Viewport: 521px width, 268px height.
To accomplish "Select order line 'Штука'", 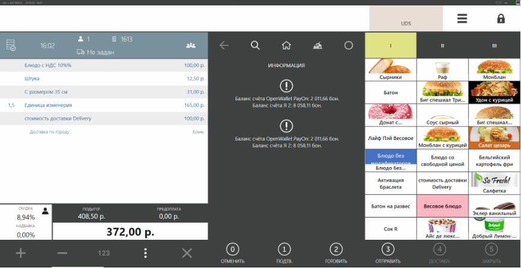I will coord(104,79).
